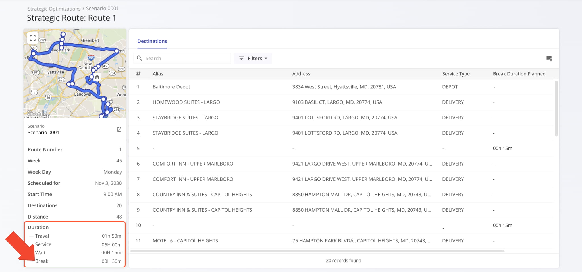Image resolution: width=582 pixels, height=272 pixels.
Task: Select row 3 STAYBRIDGE SUITES - LARGO
Action: click(x=341, y=118)
